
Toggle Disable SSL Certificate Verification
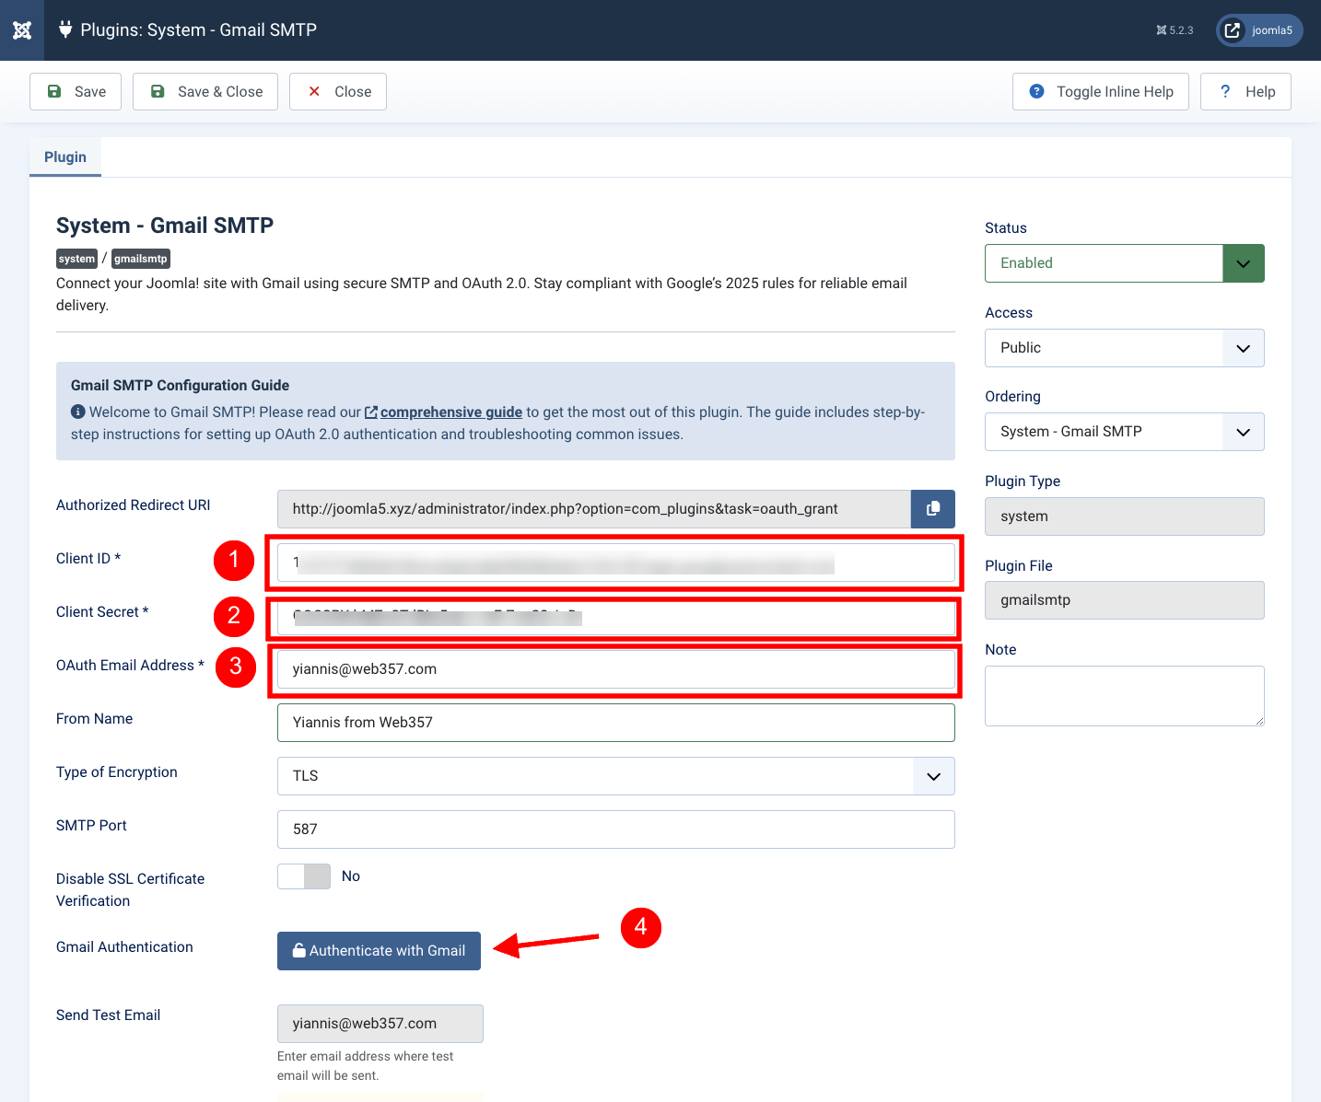[x=304, y=876]
